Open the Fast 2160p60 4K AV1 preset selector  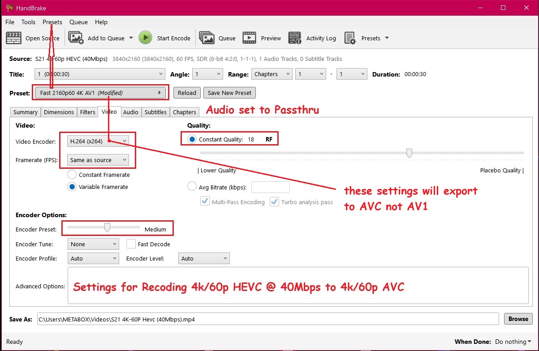(x=100, y=93)
